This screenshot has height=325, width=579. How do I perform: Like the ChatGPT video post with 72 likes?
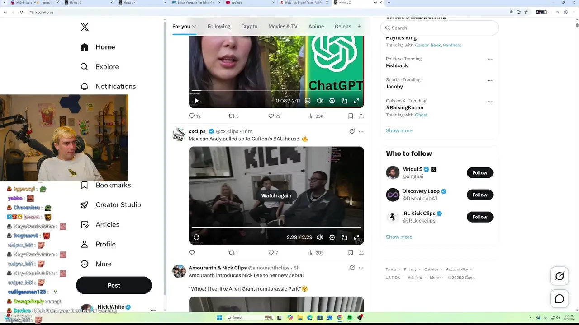pos(274,116)
